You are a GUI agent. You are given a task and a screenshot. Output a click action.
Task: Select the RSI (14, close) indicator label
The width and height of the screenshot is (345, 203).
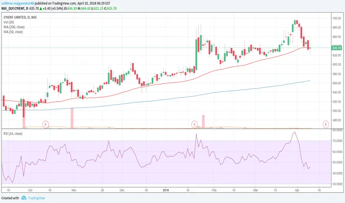click(x=13, y=134)
